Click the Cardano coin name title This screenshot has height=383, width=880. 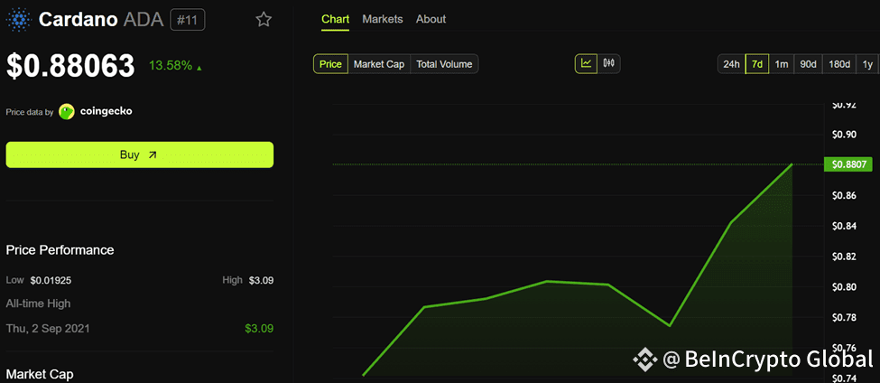click(78, 20)
